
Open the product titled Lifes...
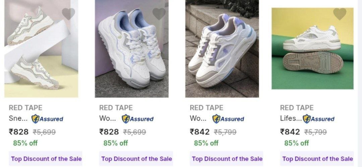[291, 119]
